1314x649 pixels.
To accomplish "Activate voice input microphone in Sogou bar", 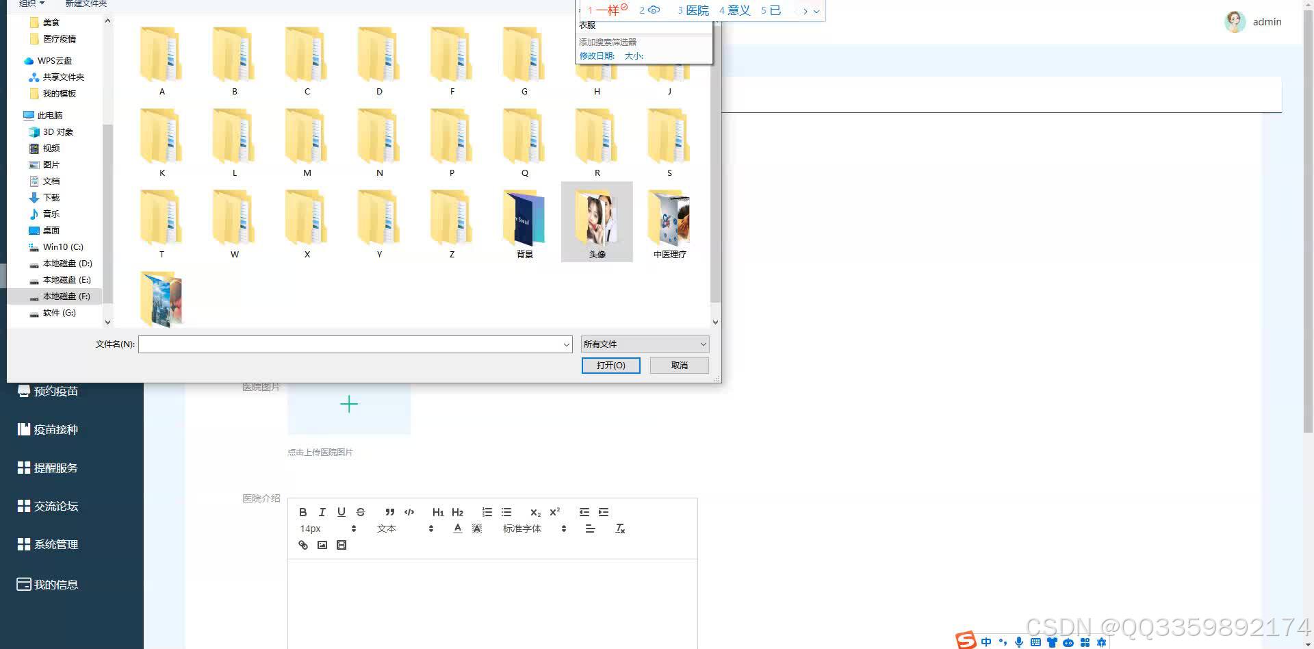I will pos(1019,642).
